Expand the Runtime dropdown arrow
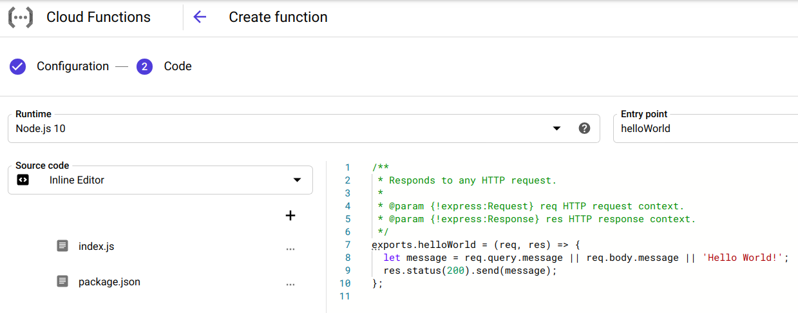Image resolution: width=798 pixels, height=313 pixels. [x=557, y=129]
